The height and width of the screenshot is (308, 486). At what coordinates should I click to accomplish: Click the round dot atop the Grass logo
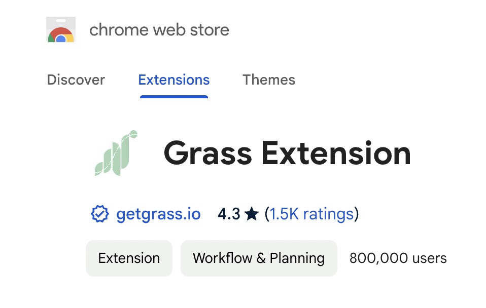(133, 135)
